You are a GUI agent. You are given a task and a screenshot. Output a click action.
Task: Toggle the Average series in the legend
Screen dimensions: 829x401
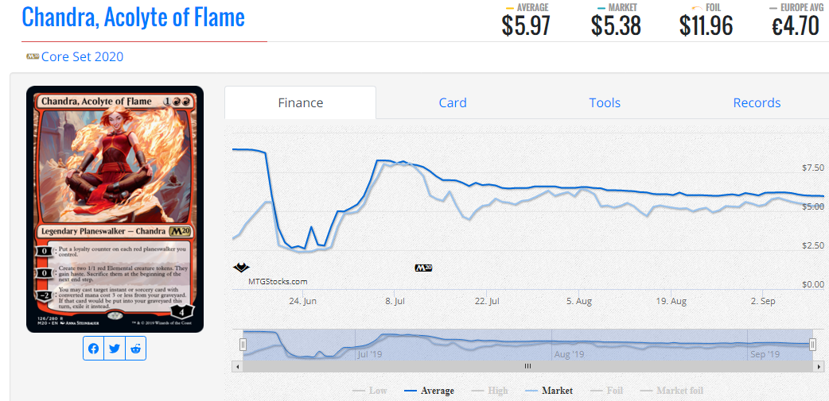click(430, 391)
